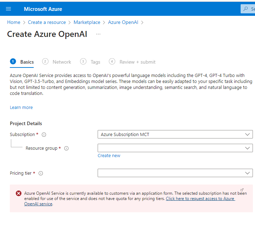Open the Learn more link
This screenshot has height=226, width=255.
coord(21,108)
